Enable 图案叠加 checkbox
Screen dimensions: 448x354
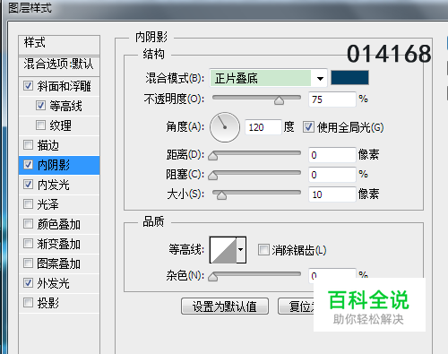click(28, 263)
